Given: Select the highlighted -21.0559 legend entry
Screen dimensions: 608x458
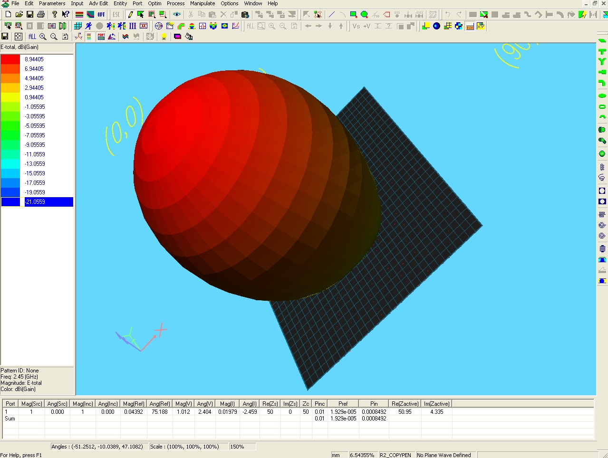Looking at the screenshot, I should [x=48, y=202].
